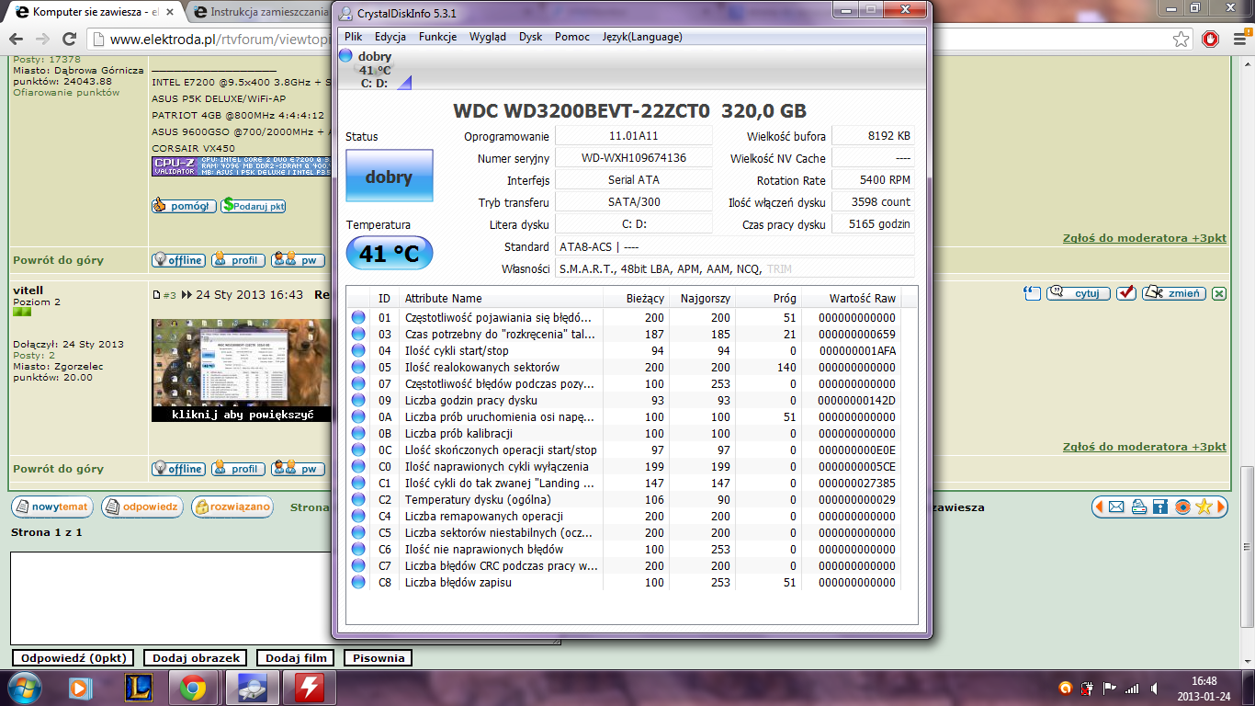Click status orb for attribute C8 błędów zapisu
The image size is (1255, 706).
coord(358,582)
